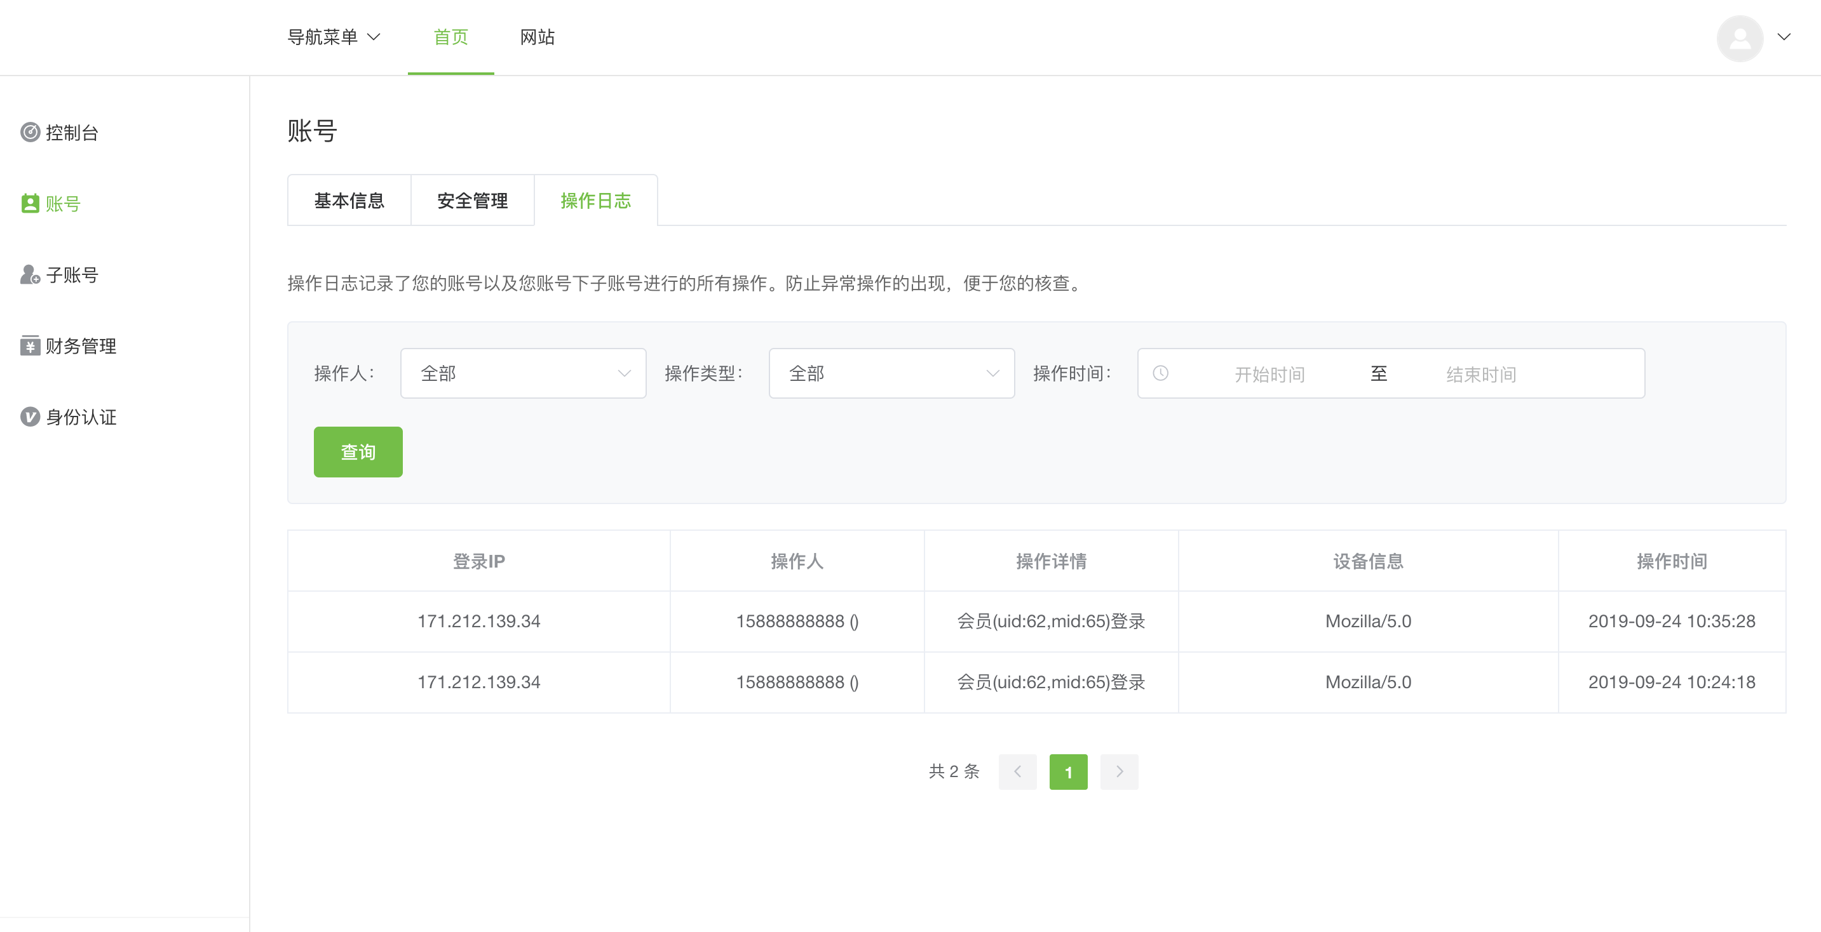
Task: Click the 操作时间 column header
Action: (1672, 561)
